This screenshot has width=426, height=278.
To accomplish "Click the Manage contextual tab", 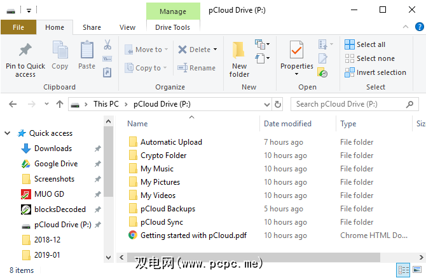I will click(173, 11).
